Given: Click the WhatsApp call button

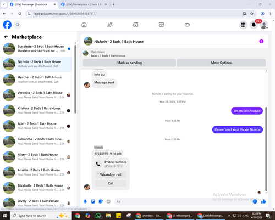Looking at the screenshot, I should tap(111, 174).
